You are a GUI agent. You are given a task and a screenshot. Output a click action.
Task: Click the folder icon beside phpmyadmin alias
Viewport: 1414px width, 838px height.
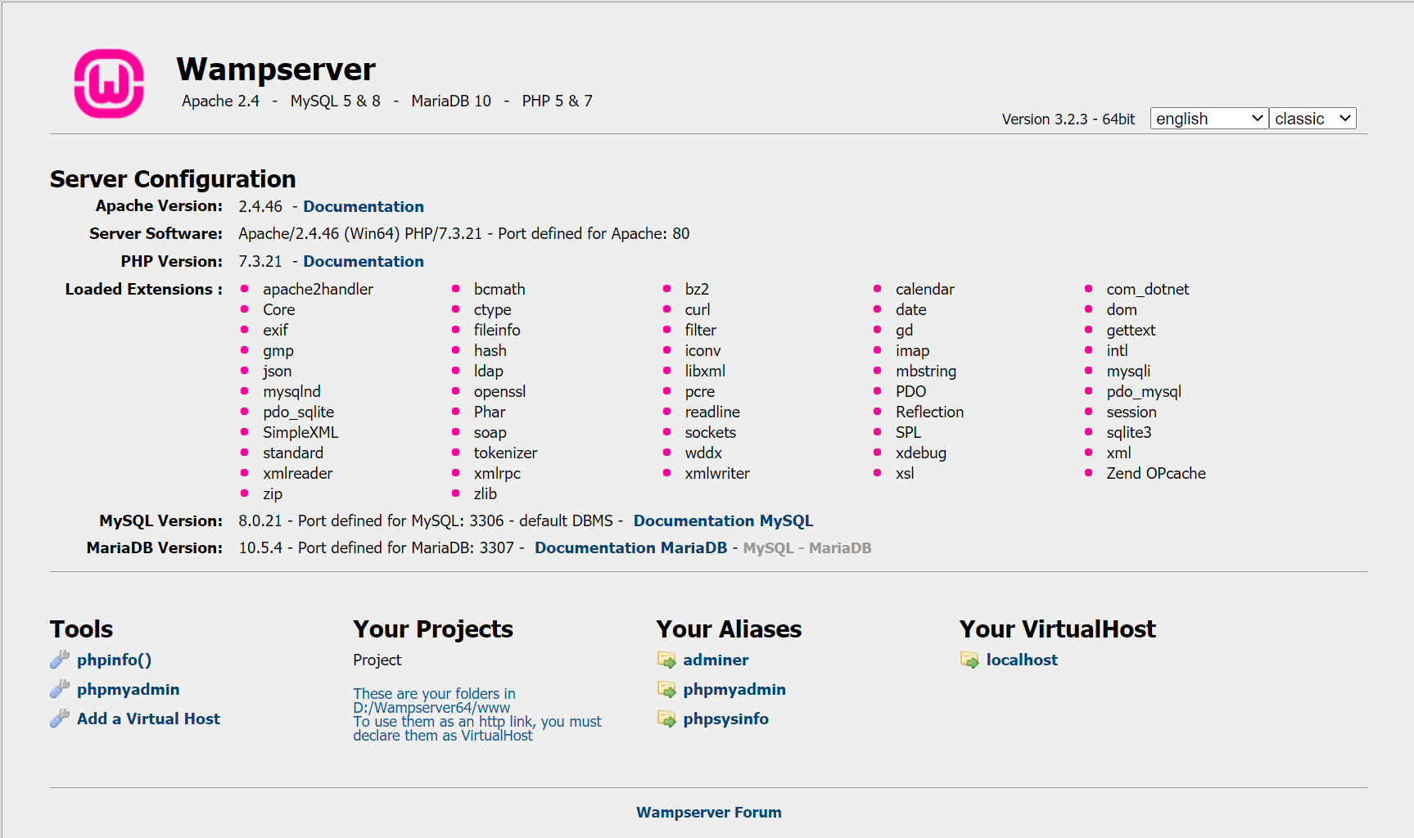click(x=666, y=689)
